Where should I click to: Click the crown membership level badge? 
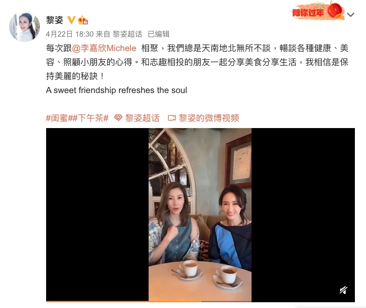pyautogui.click(x=83, y=20)
